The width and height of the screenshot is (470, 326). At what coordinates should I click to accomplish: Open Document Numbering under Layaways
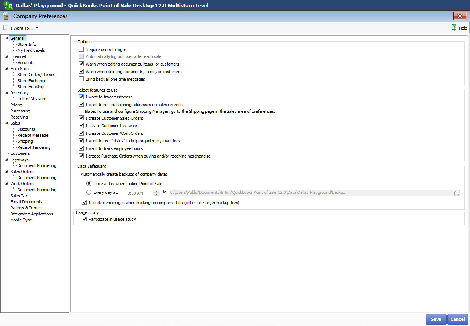(x=37, y=165)
